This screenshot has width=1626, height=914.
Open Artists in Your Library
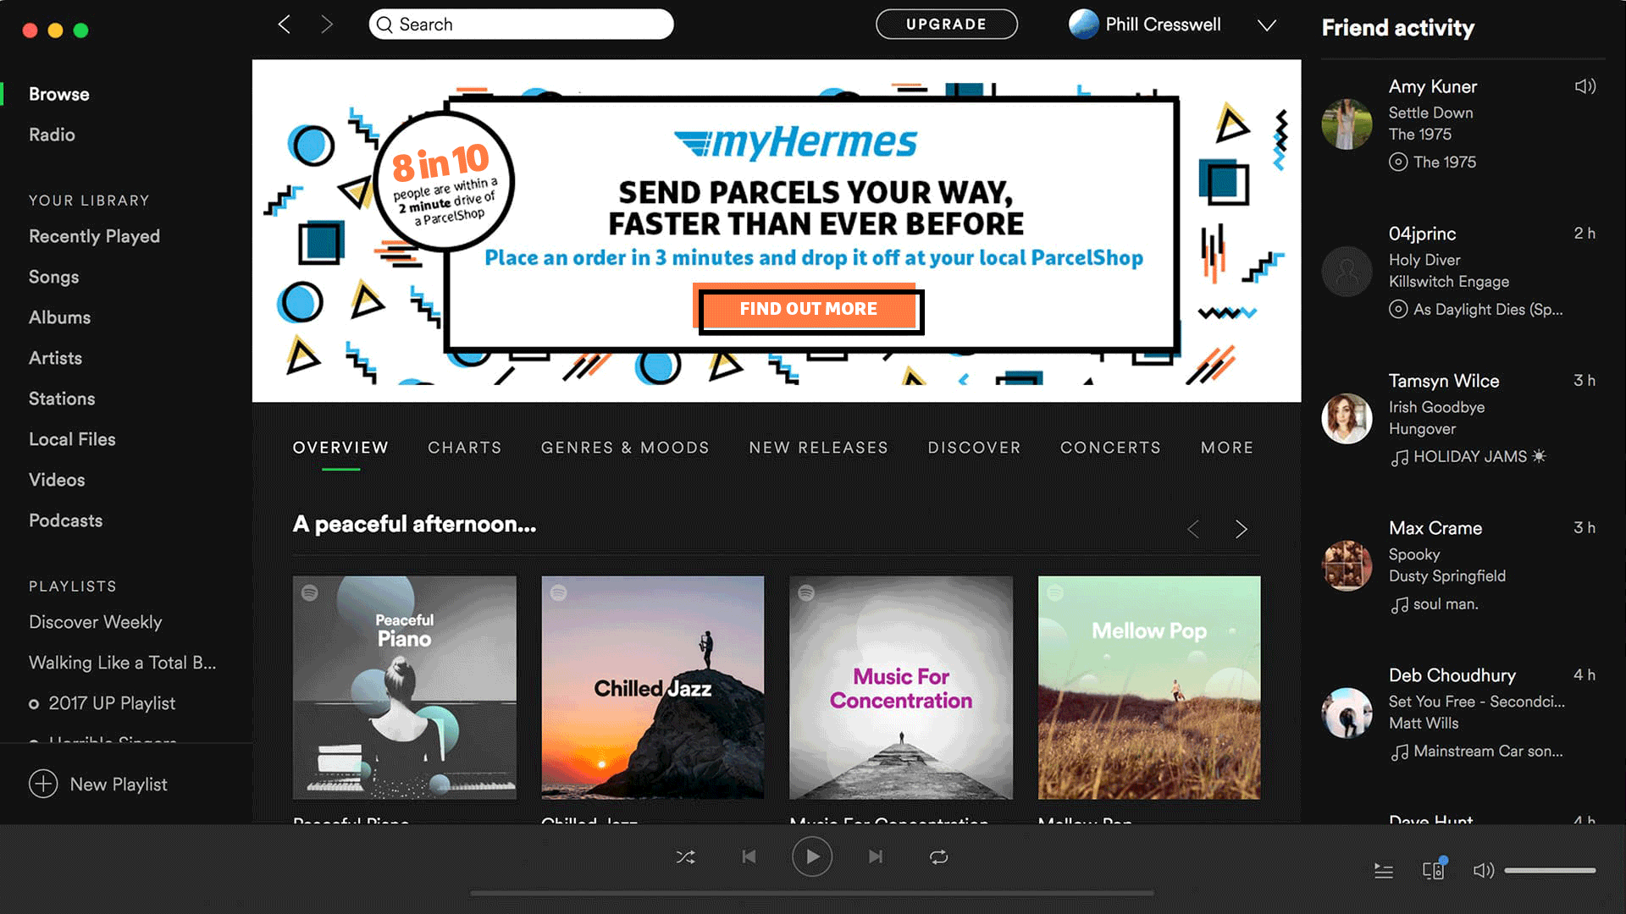coord(55,358)
